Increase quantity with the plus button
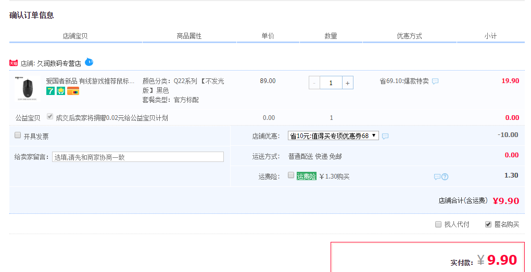 click(x=347, y=83)
